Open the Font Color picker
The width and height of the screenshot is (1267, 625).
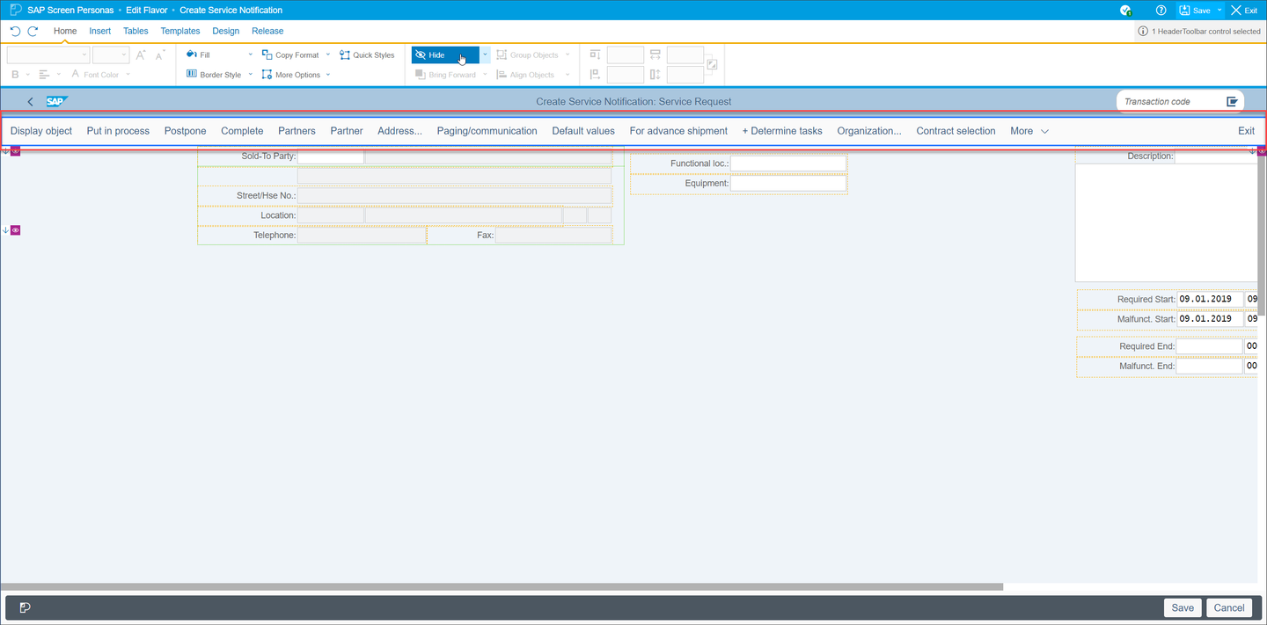pos(95,75)
